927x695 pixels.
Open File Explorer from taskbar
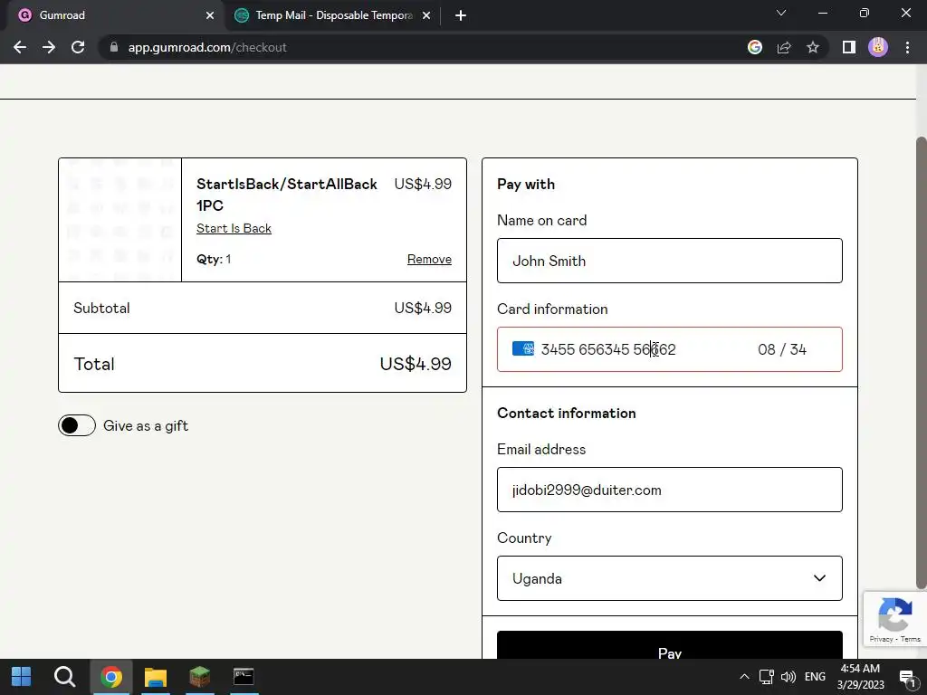point(156,677)
